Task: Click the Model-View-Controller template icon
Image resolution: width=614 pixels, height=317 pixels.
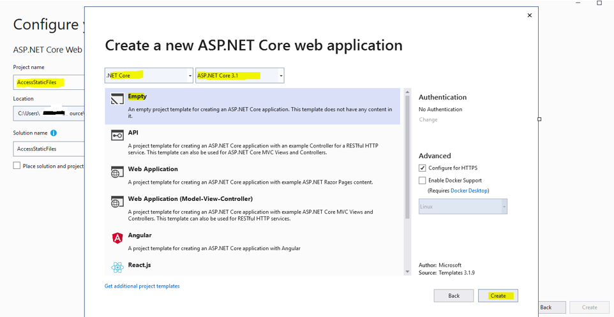Action: [117, 202]
